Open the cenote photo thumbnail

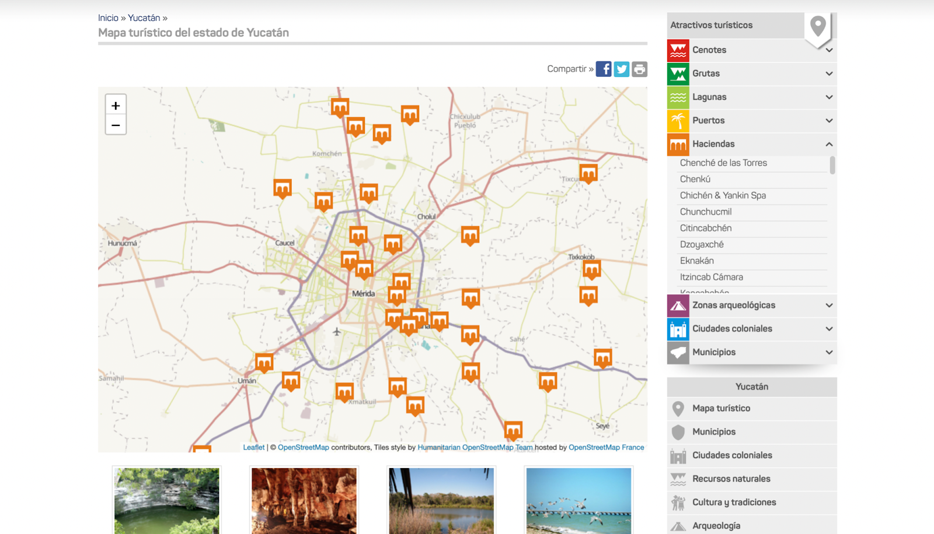(x=167, y=501)
